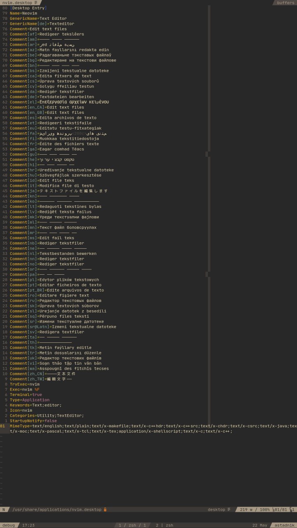This screenshot has height=528, width=297.
Task: Switch to tmux window '1 / zsh / 1'
Action: 132,525
